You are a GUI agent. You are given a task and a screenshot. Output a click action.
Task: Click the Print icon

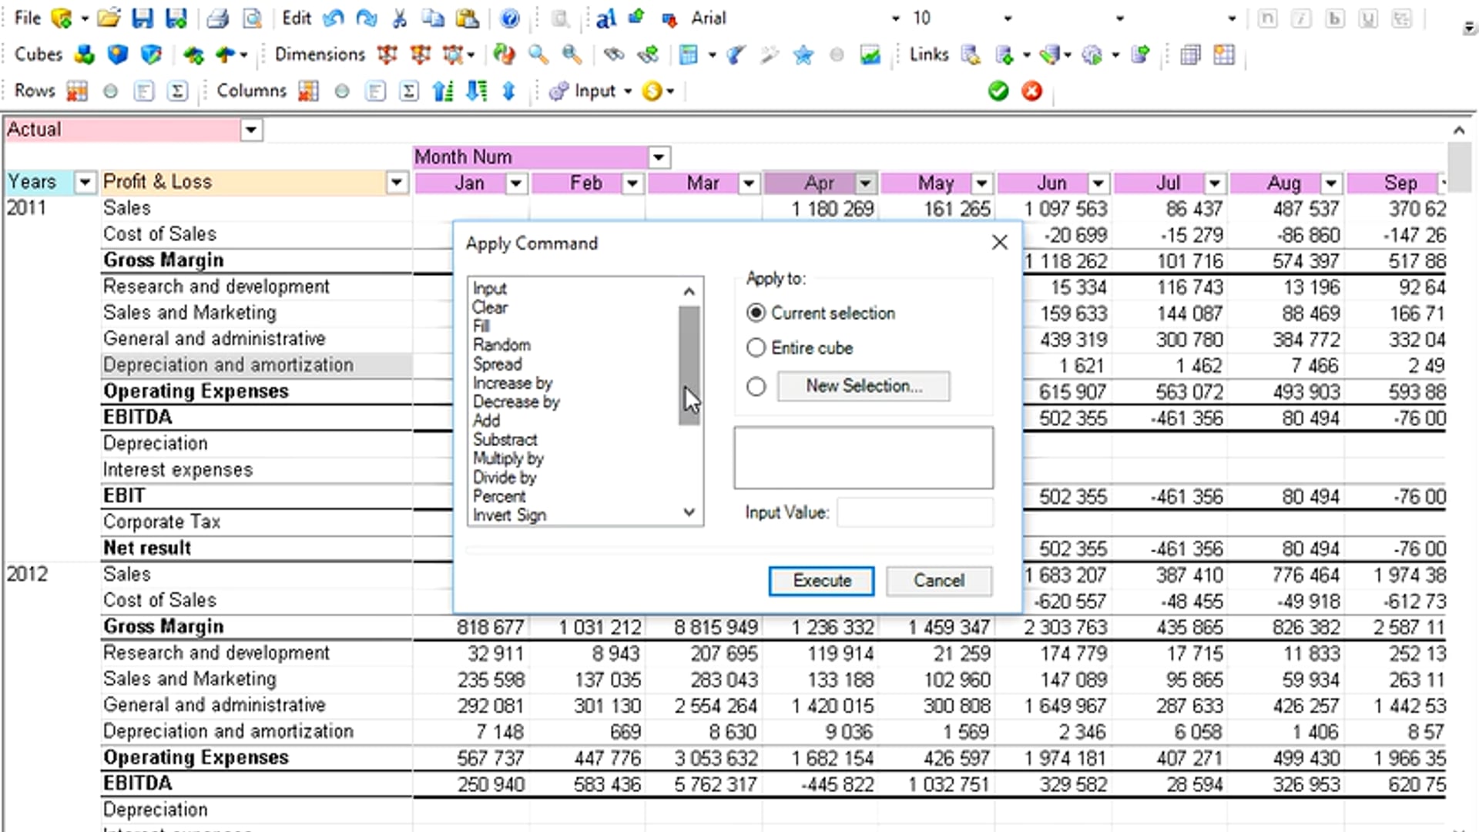pos(218,18)
